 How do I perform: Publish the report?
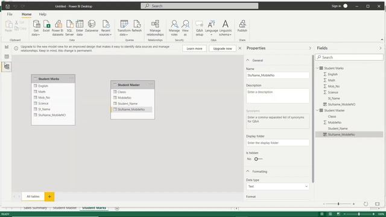242,26
